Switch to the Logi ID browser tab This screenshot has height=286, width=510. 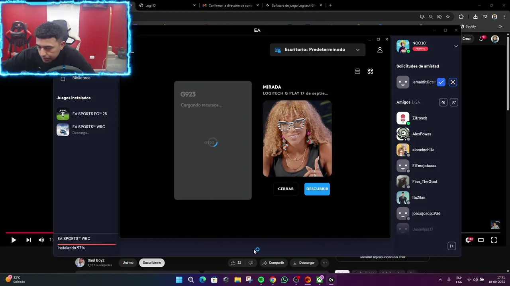pos(167,6)
